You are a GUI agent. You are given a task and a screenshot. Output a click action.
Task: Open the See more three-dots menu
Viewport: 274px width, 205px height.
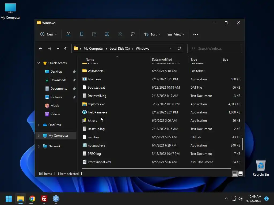pyautogui.click(x=196, y=34)
